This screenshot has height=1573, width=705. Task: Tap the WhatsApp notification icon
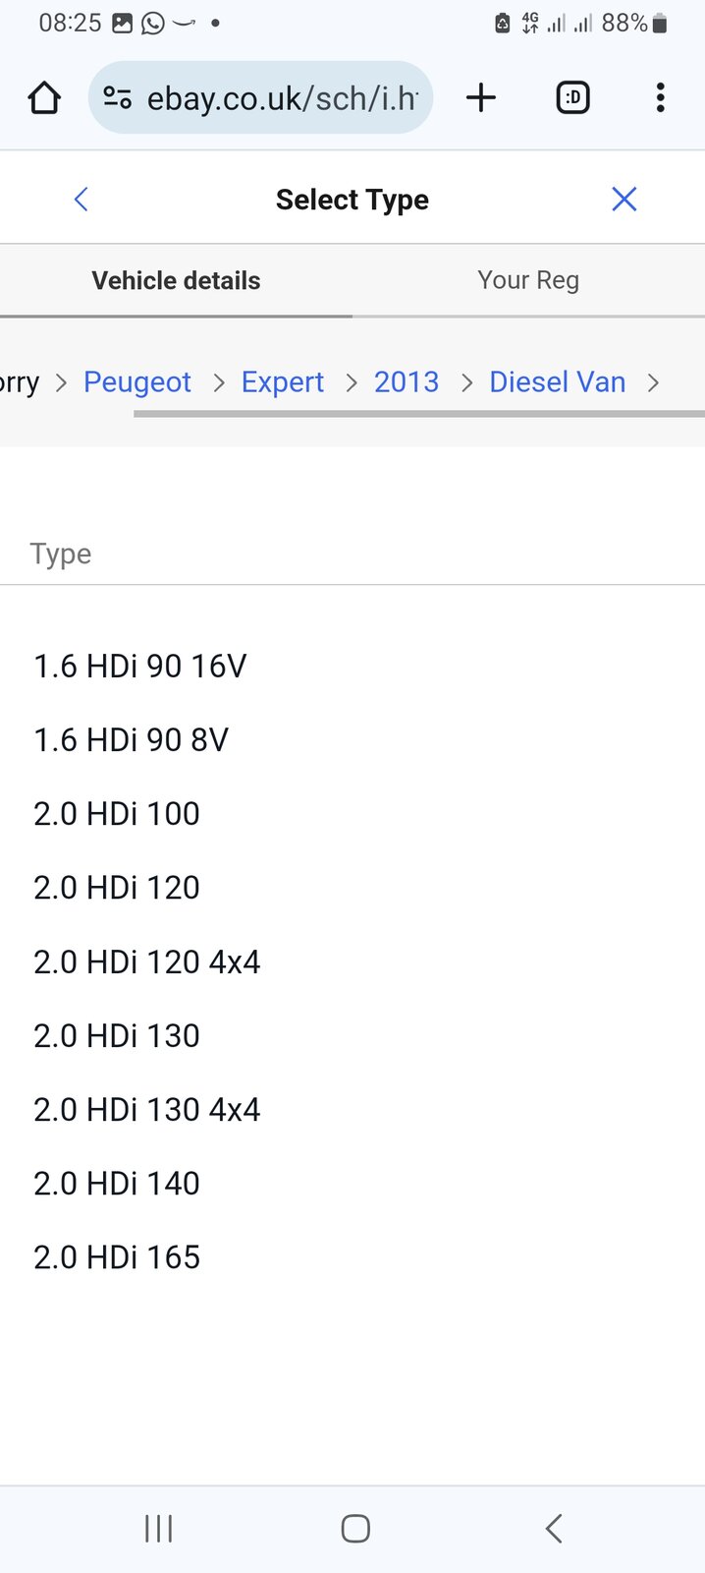tap(154, 22)
